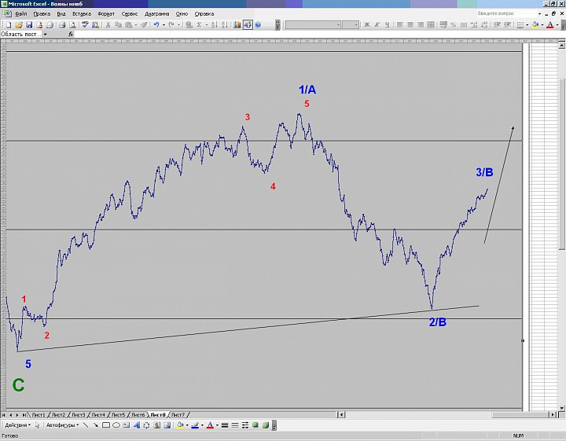Open Print Preview from the standard toolbar
The height and width of the screenshot is (441, 566).
pos(72,24)
